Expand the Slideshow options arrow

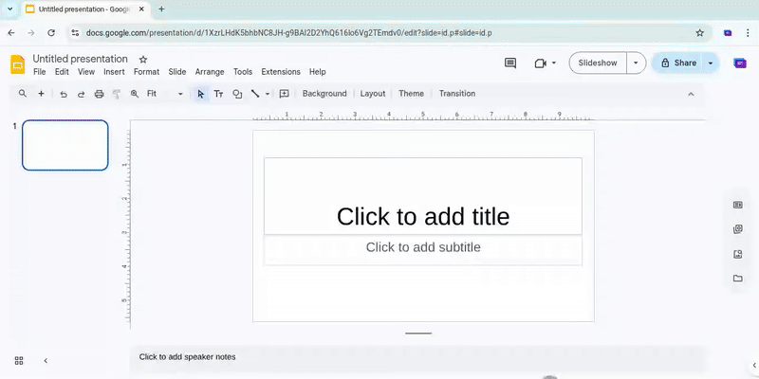point(636,63)
